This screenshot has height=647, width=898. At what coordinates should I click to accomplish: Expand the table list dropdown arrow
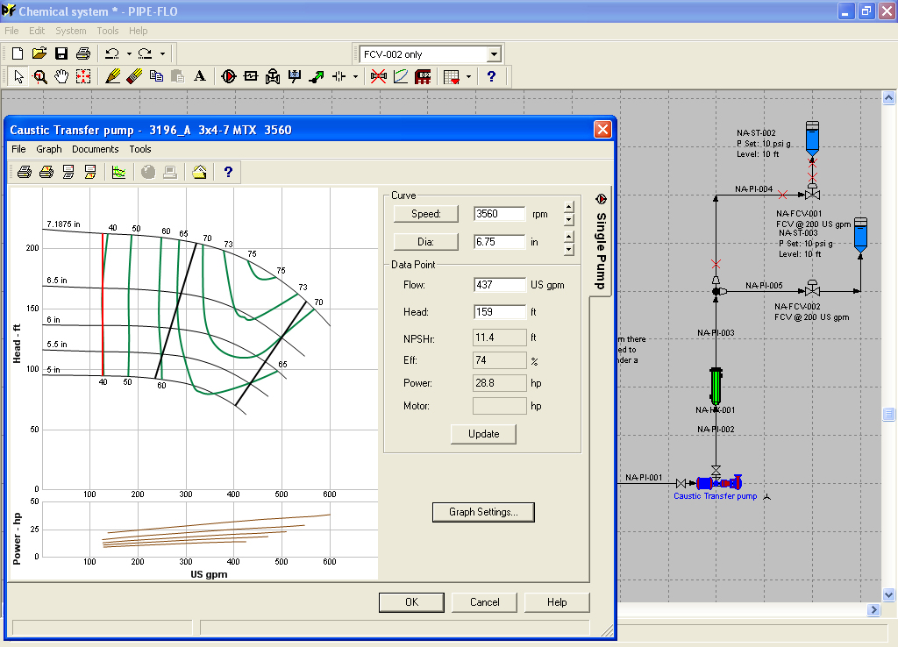[468, 76]
